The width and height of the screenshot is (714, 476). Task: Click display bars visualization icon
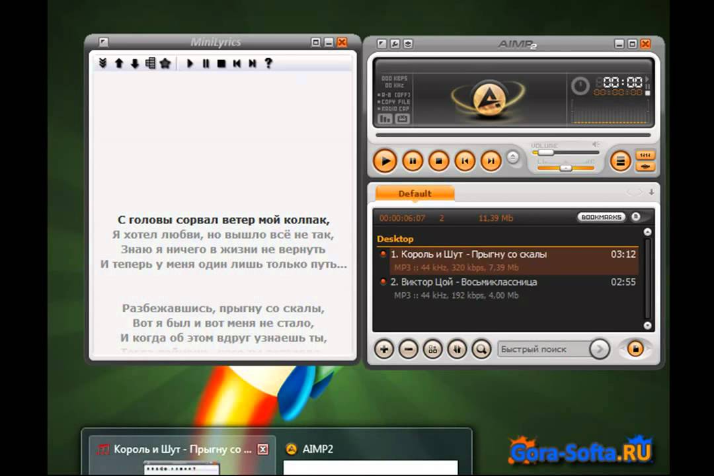[385, 119]
